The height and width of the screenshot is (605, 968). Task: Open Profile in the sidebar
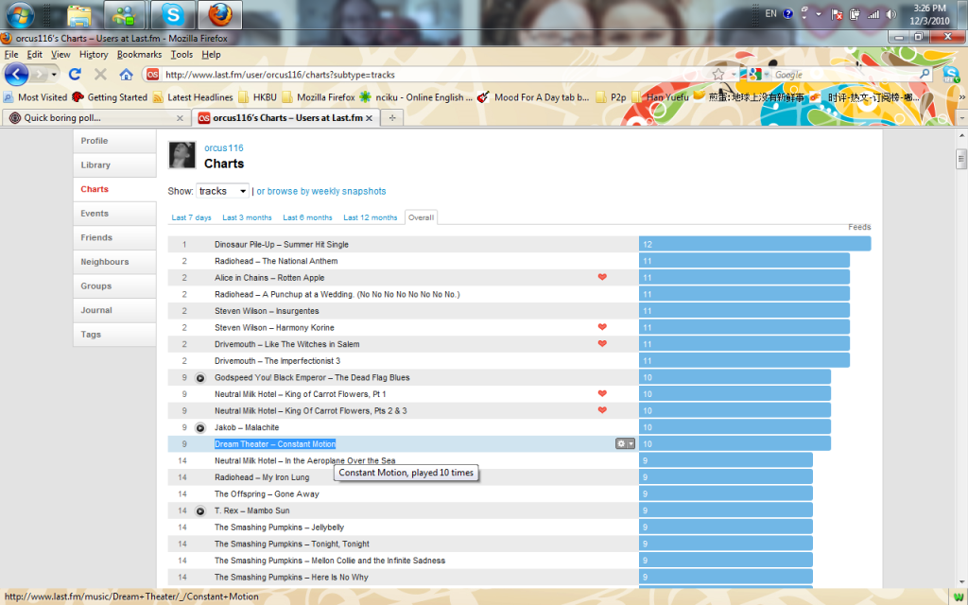tap(114, 141)
